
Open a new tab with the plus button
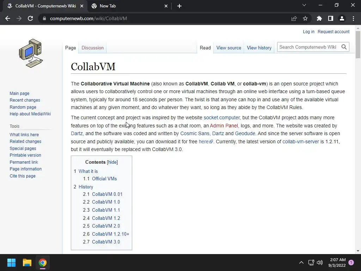(x=179, y=6)
